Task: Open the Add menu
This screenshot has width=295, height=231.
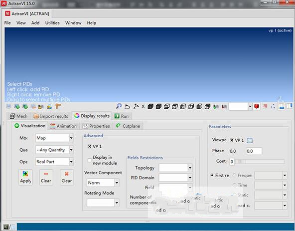Action: coord(35,23)
